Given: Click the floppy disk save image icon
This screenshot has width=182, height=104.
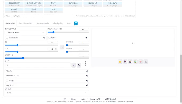Looking at the screenshot, I should tap(125, 62).
